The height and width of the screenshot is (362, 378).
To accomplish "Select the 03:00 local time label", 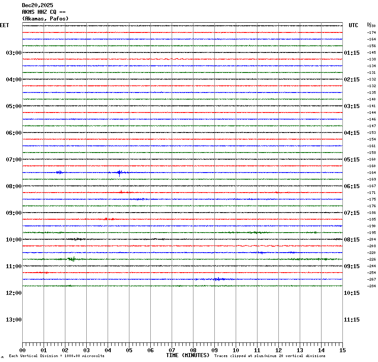I will click(x=13, y=53).
